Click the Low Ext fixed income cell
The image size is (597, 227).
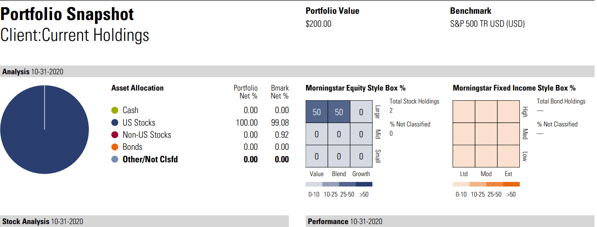508,156
